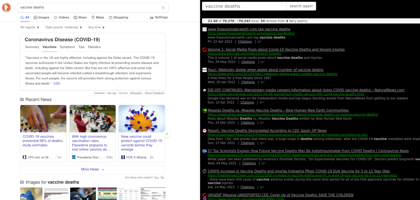Show the Summary tab in the COVID-19 box
The height and width of the screenshot is (200, 420).
[x=32, y=47]
